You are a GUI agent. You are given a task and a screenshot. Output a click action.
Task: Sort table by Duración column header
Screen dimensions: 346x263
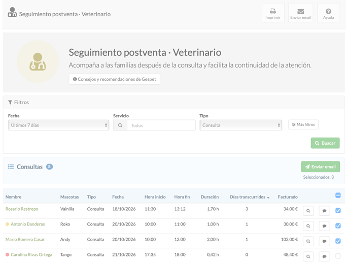[210, 197]
